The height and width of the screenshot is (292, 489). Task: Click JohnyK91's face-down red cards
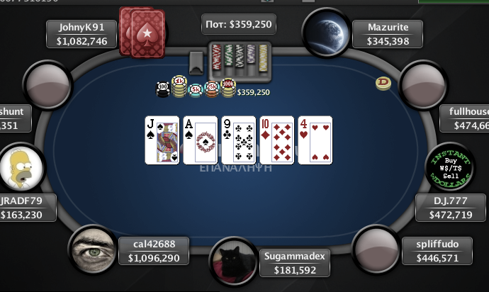tap(142, 33)
